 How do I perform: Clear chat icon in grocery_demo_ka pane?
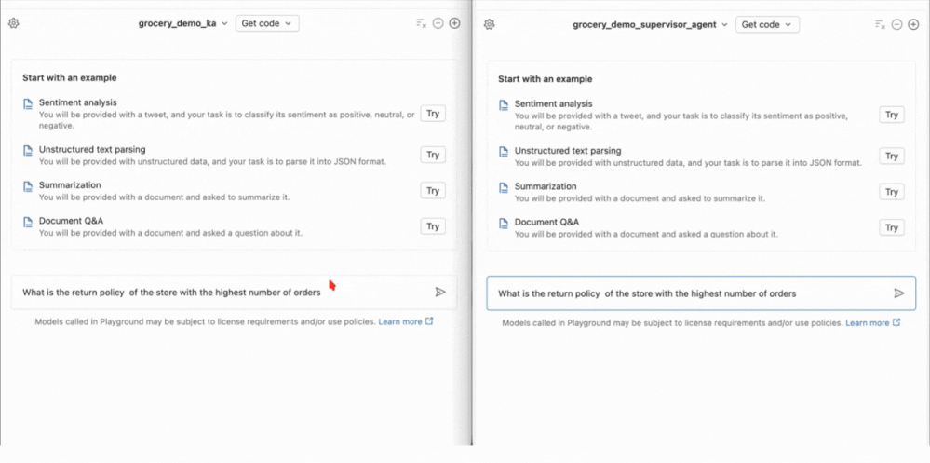click(x=421, y=23)
